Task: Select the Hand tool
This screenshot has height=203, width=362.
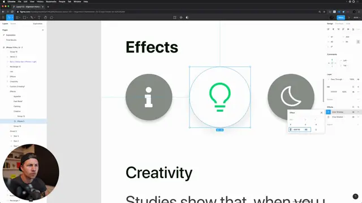Action: pos(45,17)
